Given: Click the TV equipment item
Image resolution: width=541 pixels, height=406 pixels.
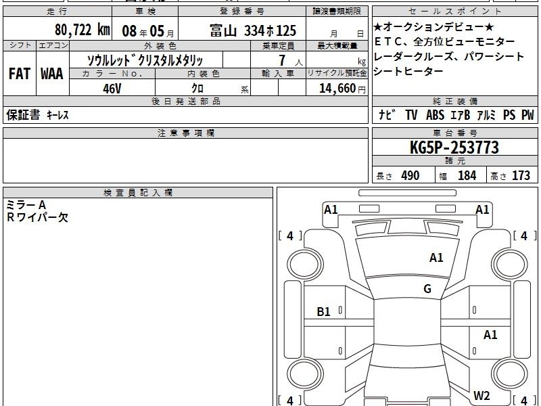Looking at the screenshot, I should click(x=411, y=115).
